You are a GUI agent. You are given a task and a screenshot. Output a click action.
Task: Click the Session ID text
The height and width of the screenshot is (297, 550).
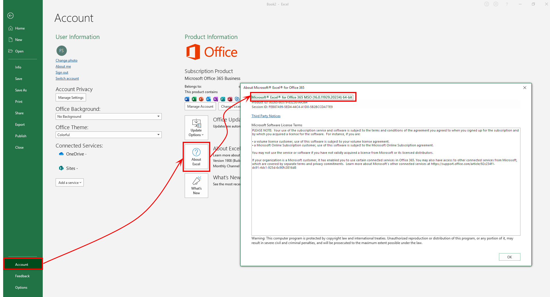click(292, 107)
